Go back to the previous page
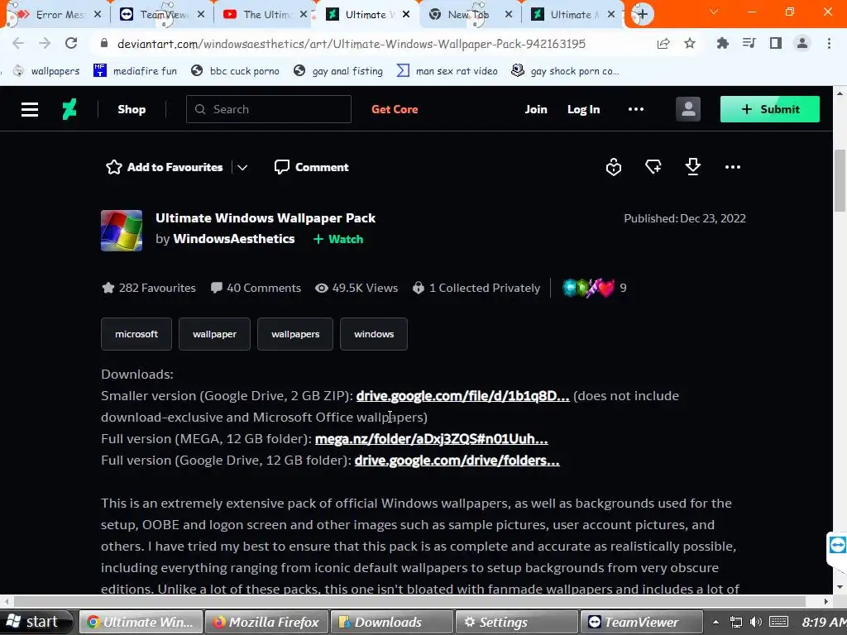The height and width of the screenshot is (635, 847). point(18,43)
